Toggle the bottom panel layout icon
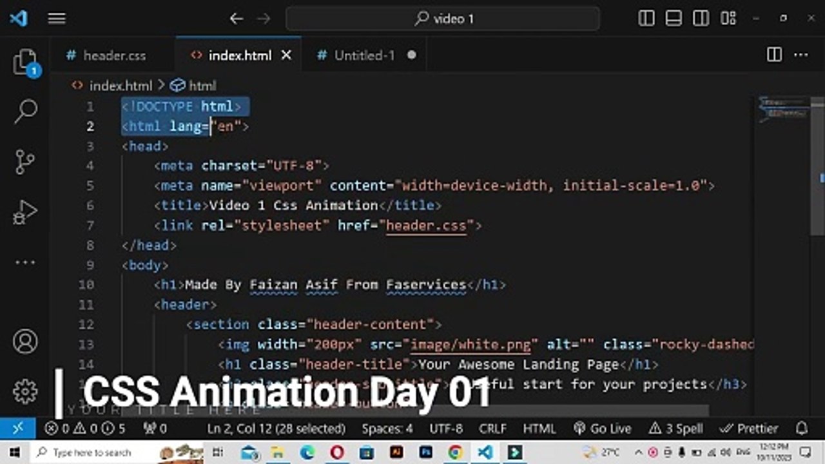The image size is (825, 464). tap(674, 19)
